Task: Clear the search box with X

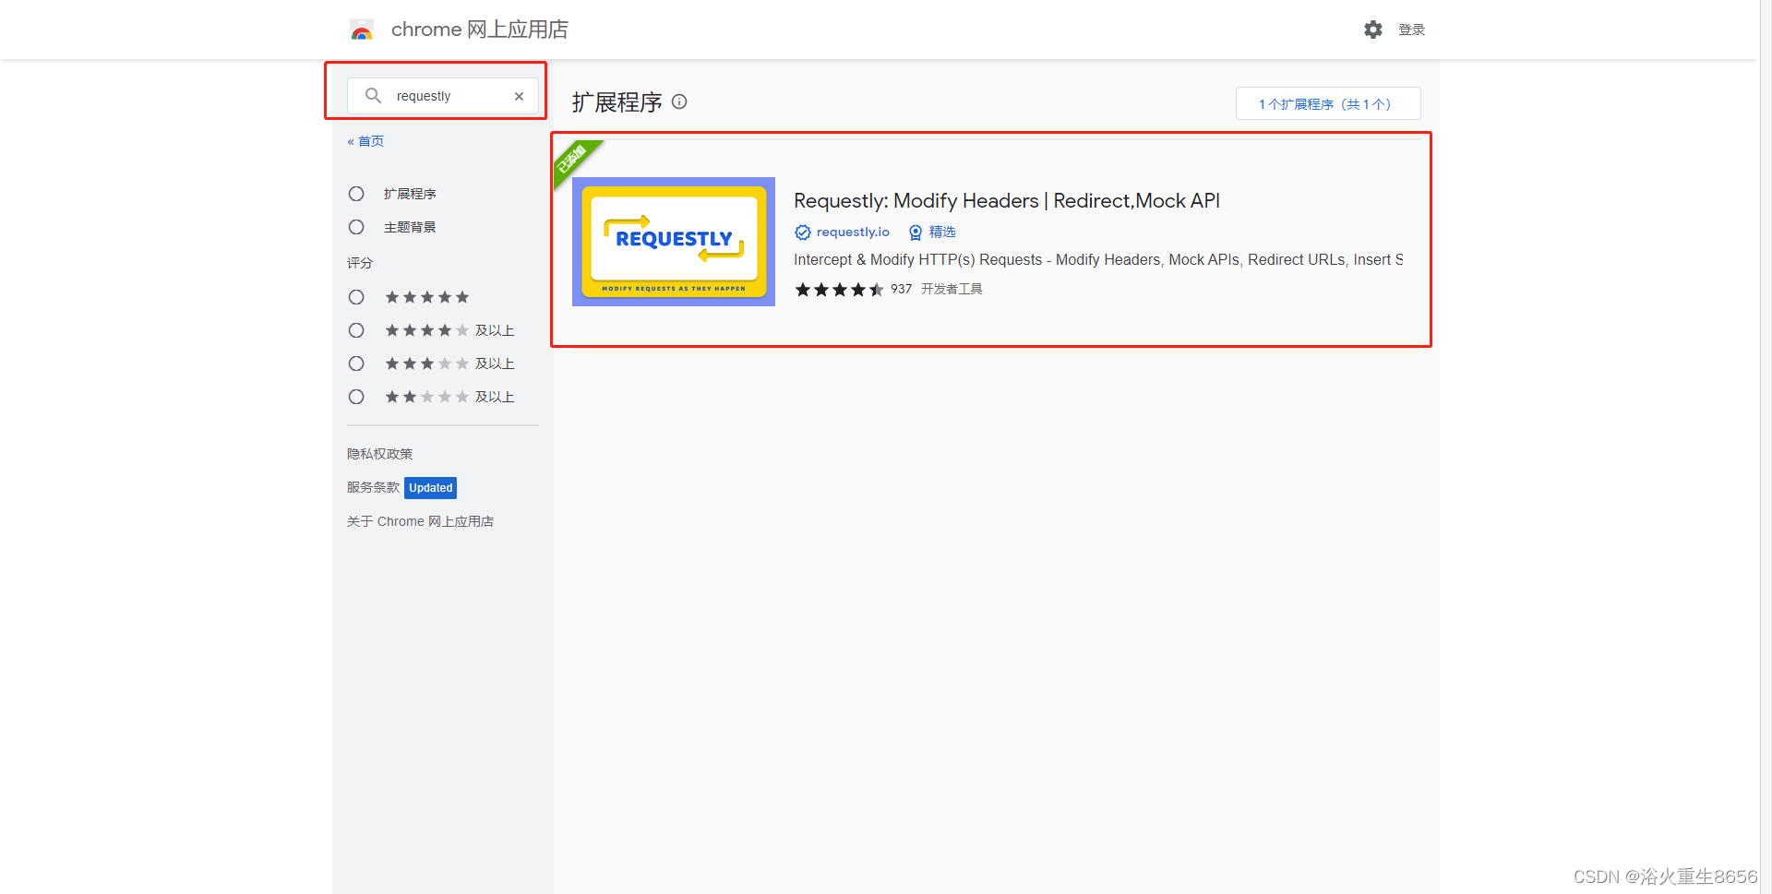Action: tap(519, 96)
